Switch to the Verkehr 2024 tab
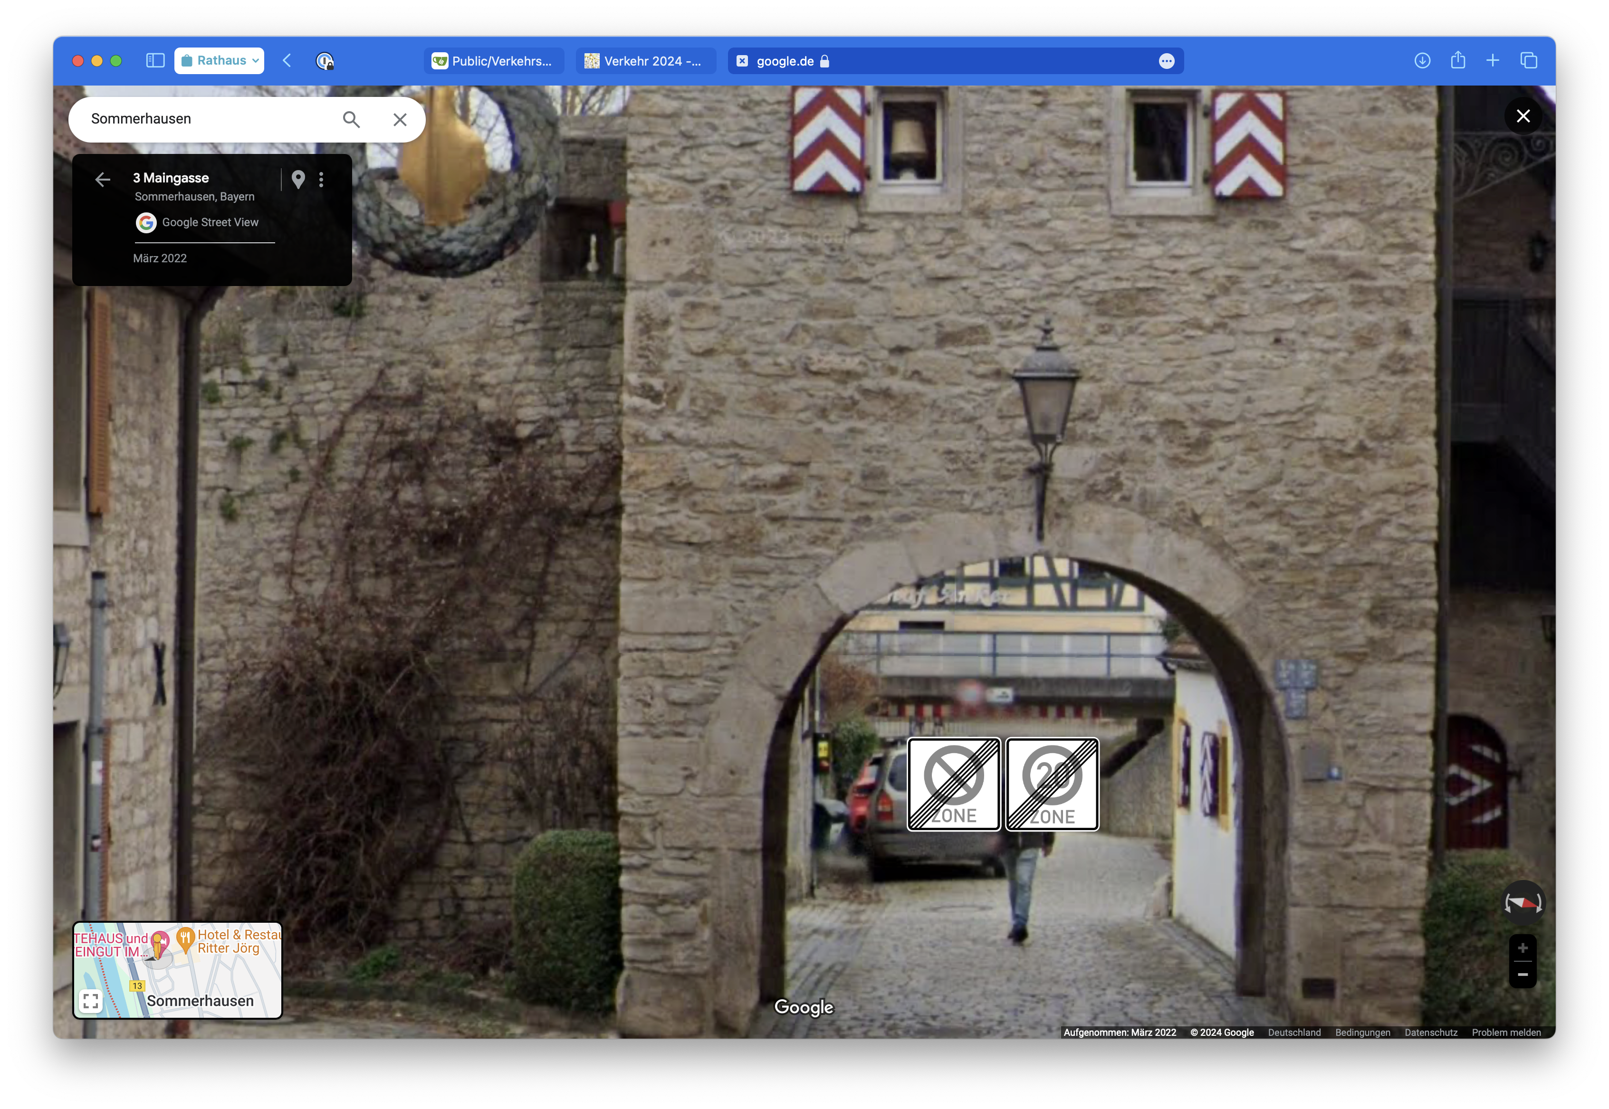 click(645, 61)
